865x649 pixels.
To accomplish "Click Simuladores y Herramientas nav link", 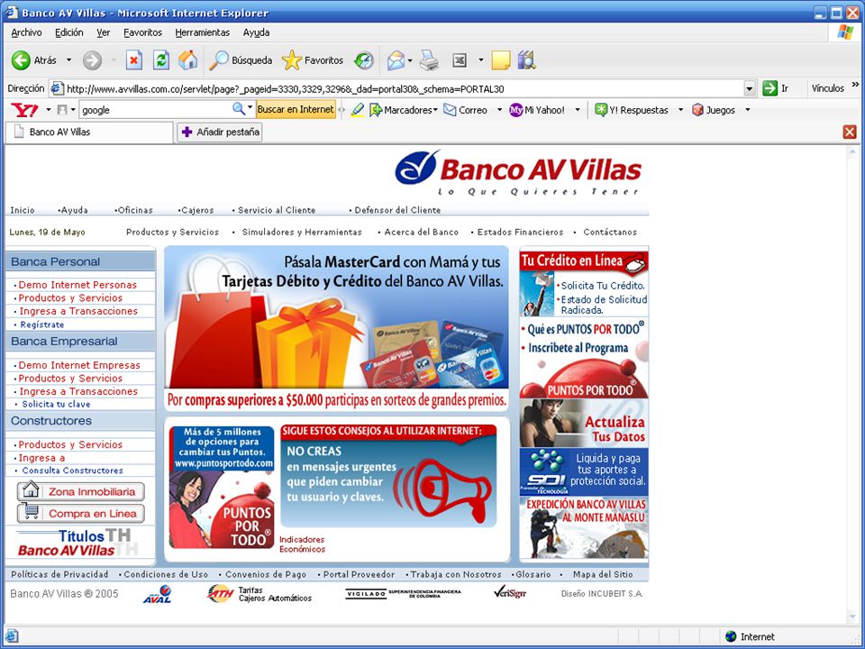I will (302, 232).
